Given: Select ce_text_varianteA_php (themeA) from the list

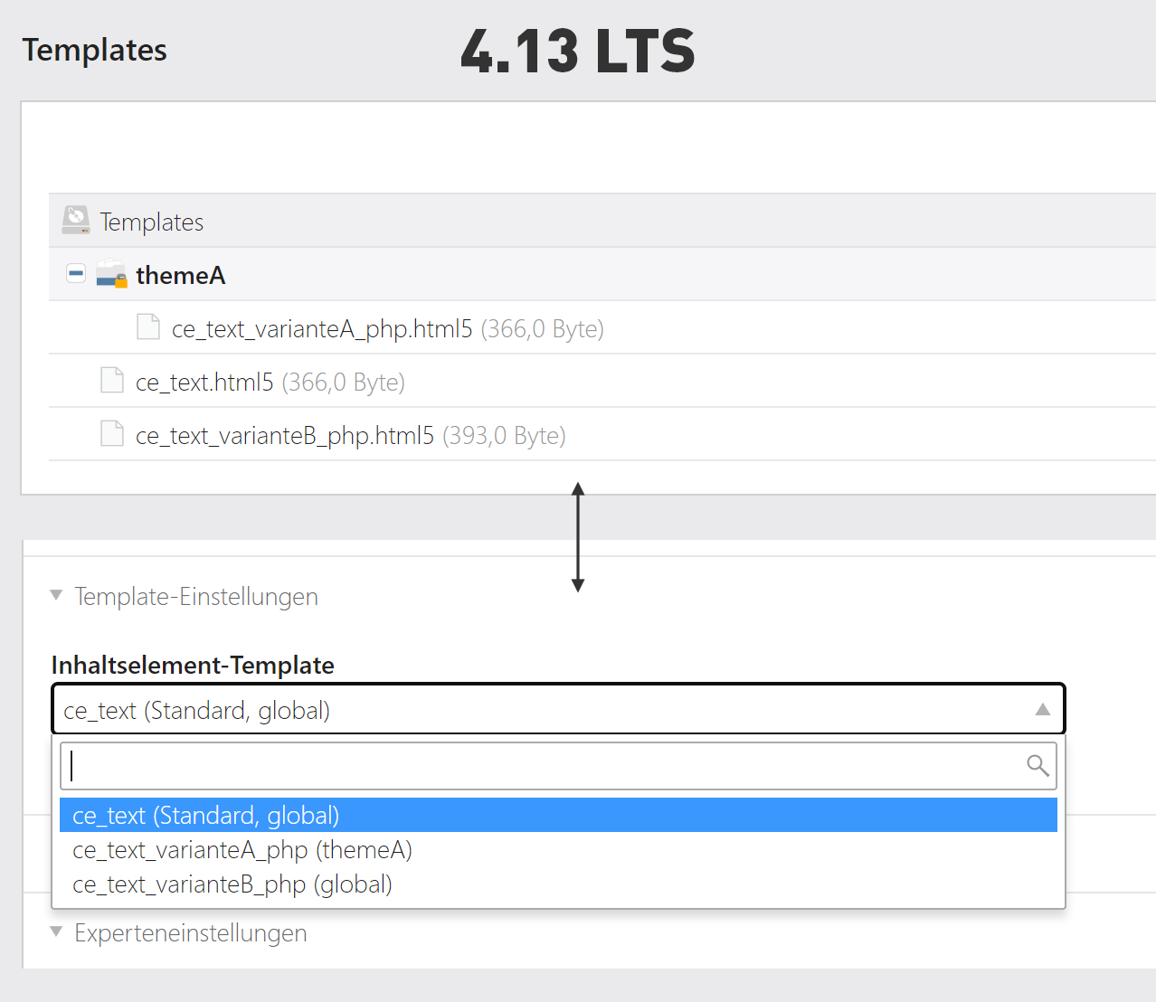Looking at the screenshot, I should pyautogui.click(x=242, y=849).
